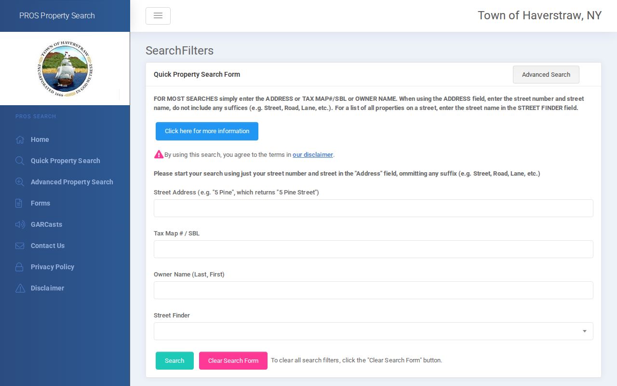
Task: Click the Disclaimer warning triangle icon
Action: [20, 288]
